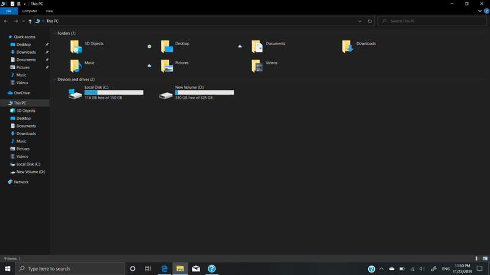Open Mail app from the taskbar
The width and height of the screenshot is (490, 275).
(x=196, y=268)
